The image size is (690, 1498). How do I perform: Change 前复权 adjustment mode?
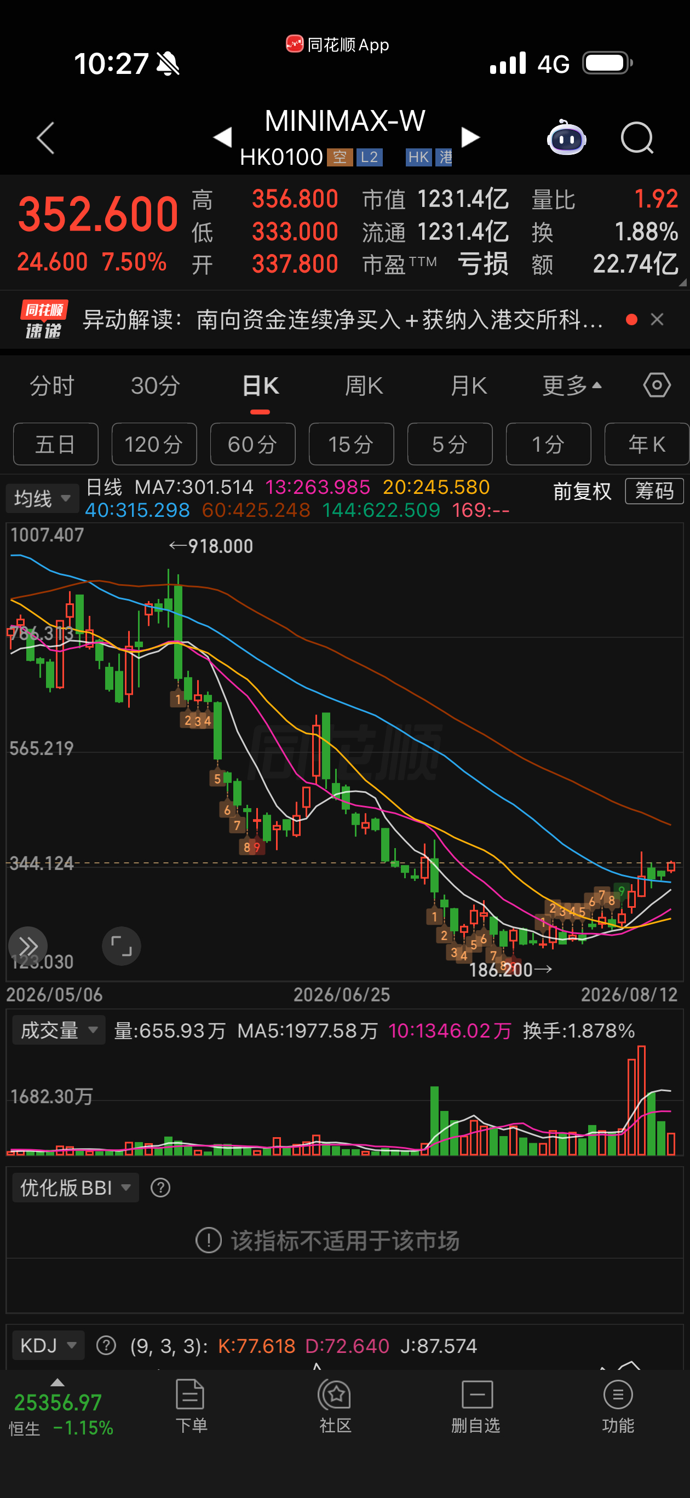pos(582,491)
